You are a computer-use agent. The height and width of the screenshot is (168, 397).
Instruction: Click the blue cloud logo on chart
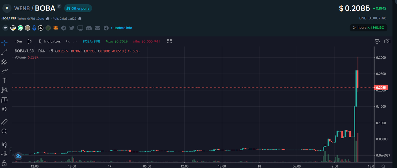(18, 156)
